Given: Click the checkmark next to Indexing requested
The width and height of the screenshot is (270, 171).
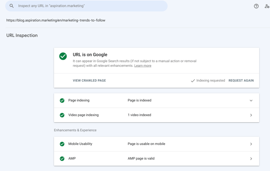Looking at the screenshot, I should click(193, 81).
